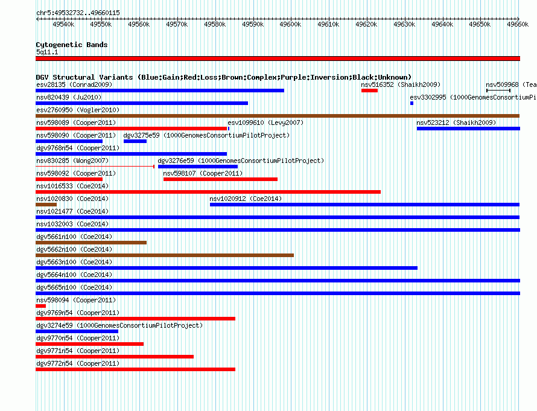
Task: Select the red 5q11.1 cytogenetic band
Action: pos(278,59)
